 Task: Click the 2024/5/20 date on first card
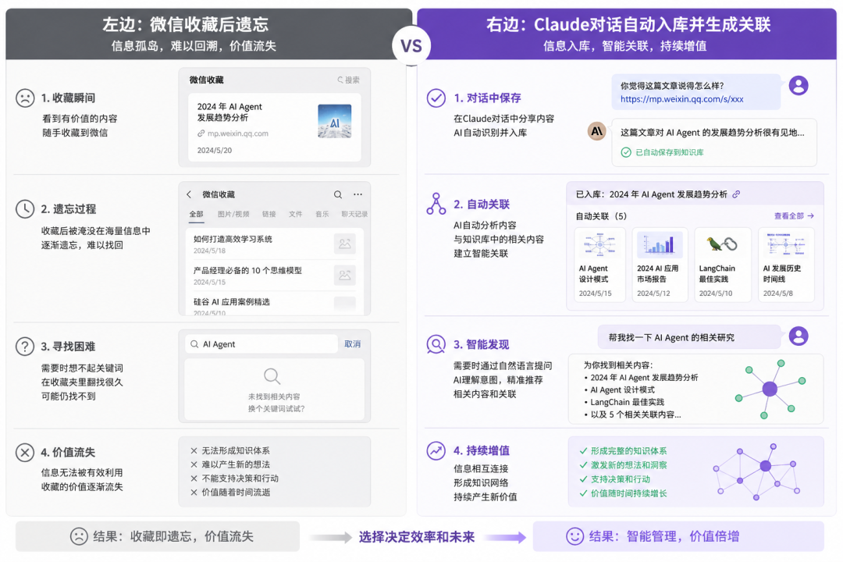click(215, 151)
